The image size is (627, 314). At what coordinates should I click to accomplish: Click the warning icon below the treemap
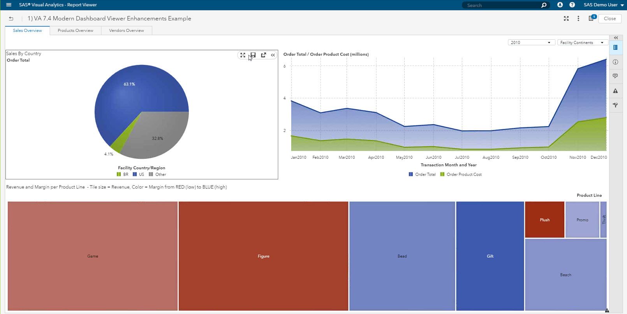point(607,310)
